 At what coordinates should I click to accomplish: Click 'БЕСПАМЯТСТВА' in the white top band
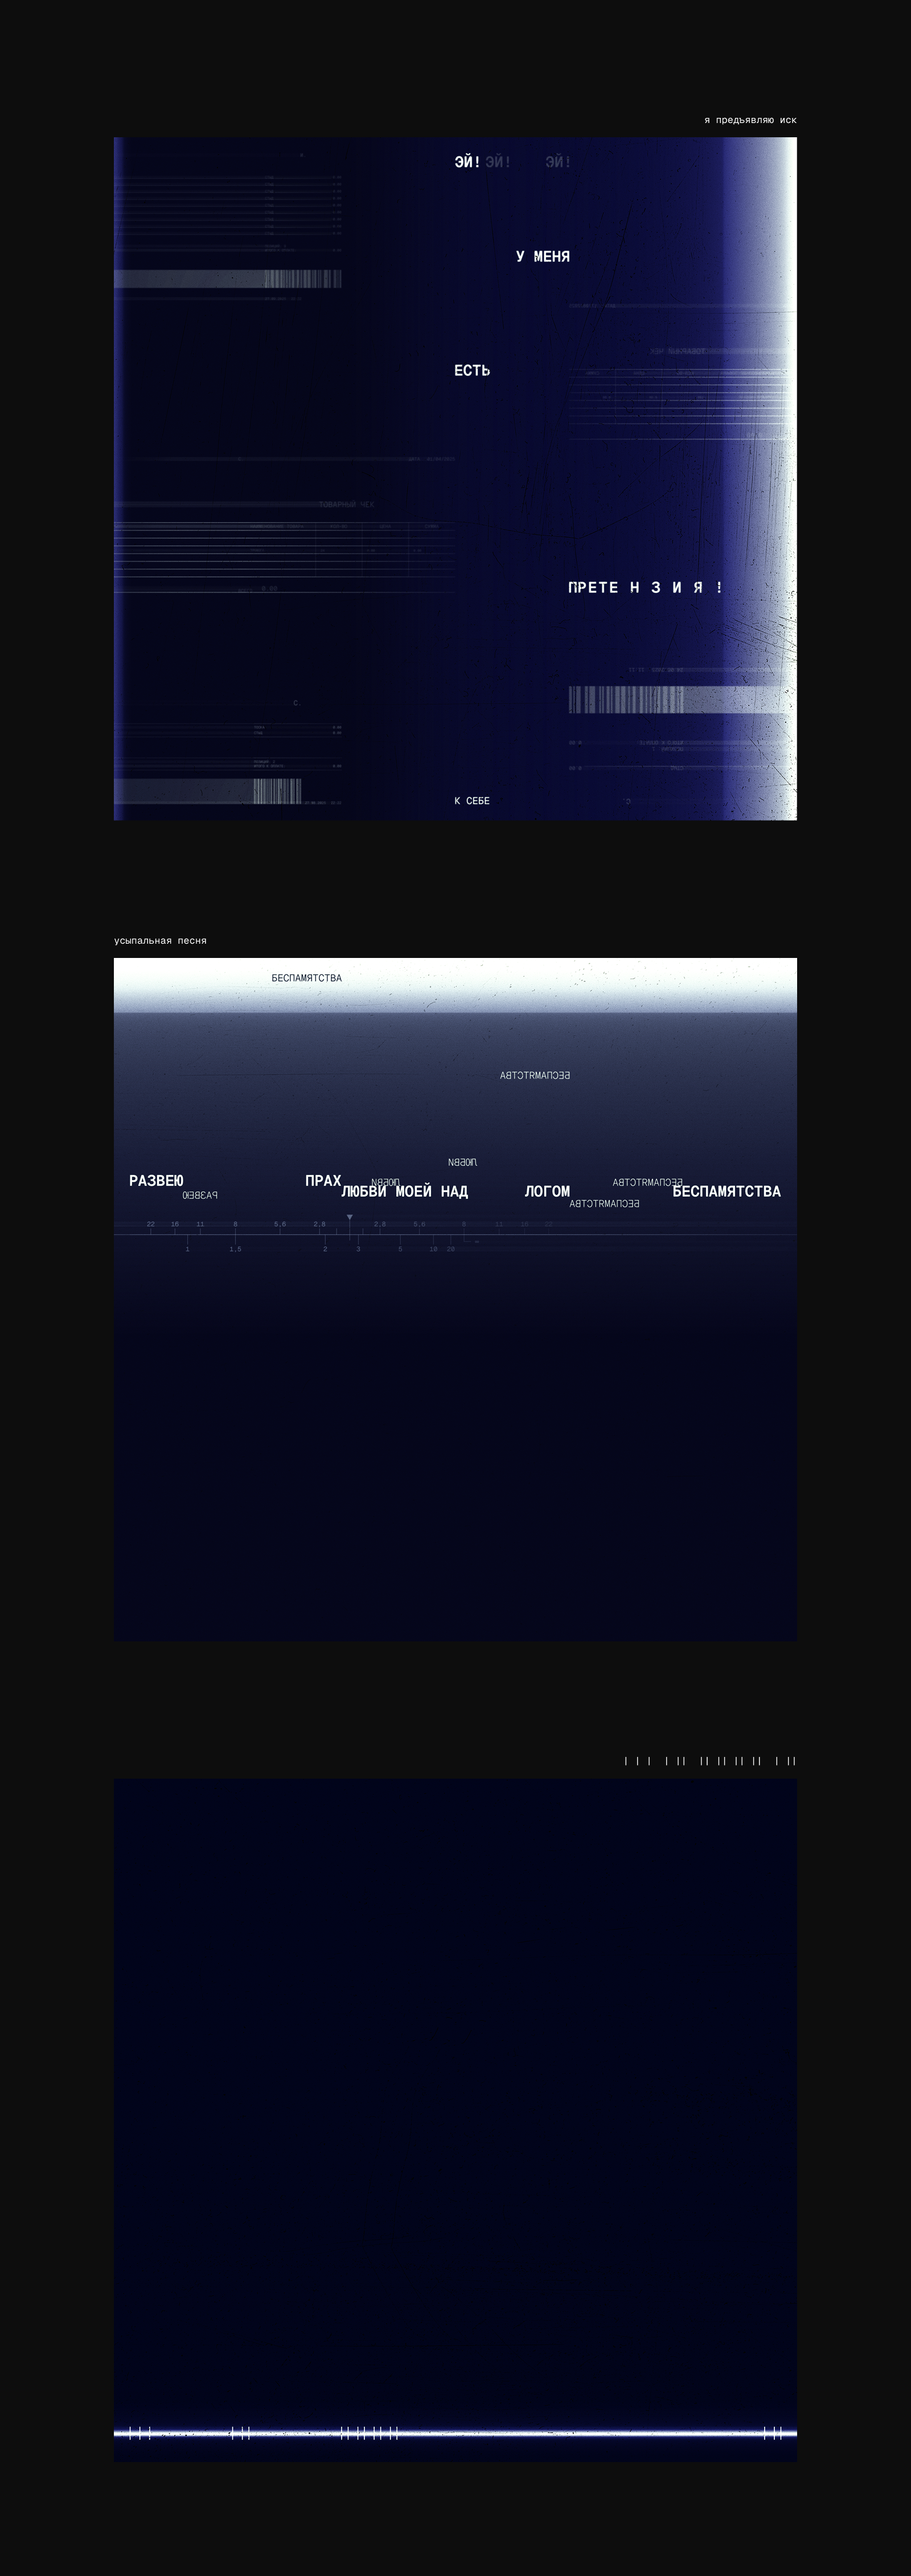tap(307, 978)
